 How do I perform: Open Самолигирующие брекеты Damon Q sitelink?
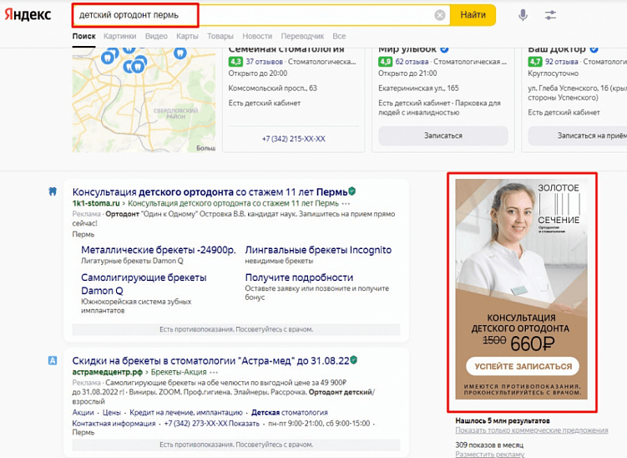click(144, 284)
